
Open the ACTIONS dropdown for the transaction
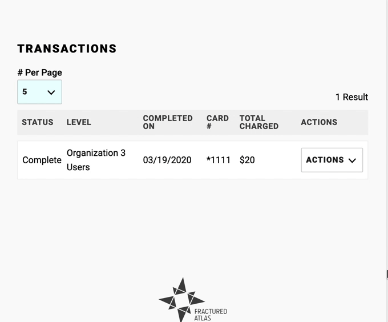(332, 160)
